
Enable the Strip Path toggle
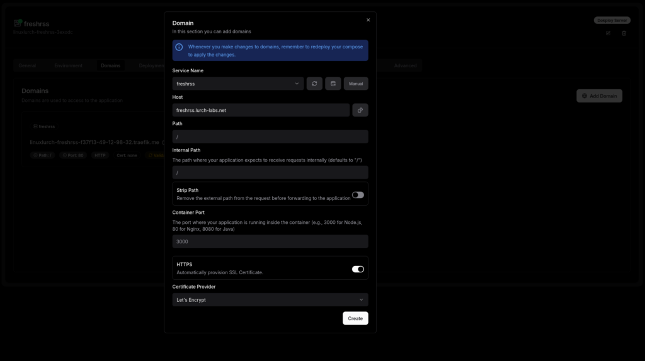(358, 195)
